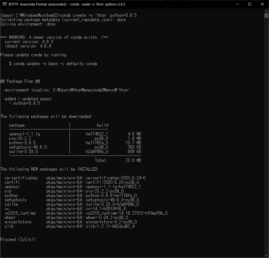Screen dimensions: 269x258
Task: Click the 'zlib-1.2.11-h62dcd97_4' entry
Action: point(110,226)
